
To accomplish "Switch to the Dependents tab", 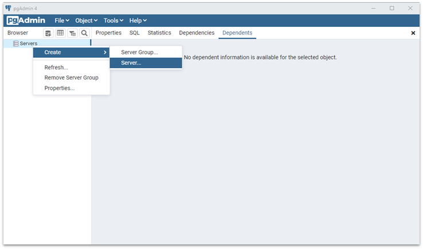I will (x=237, y=33).
